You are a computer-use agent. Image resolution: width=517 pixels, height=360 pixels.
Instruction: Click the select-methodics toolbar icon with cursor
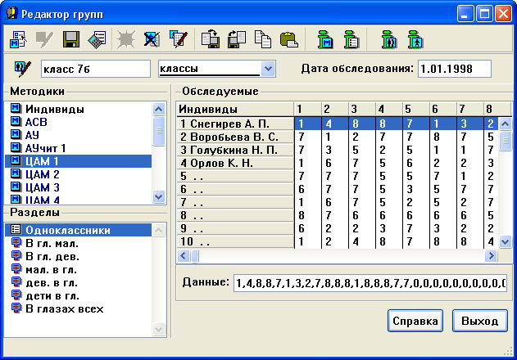click(19, 39)
